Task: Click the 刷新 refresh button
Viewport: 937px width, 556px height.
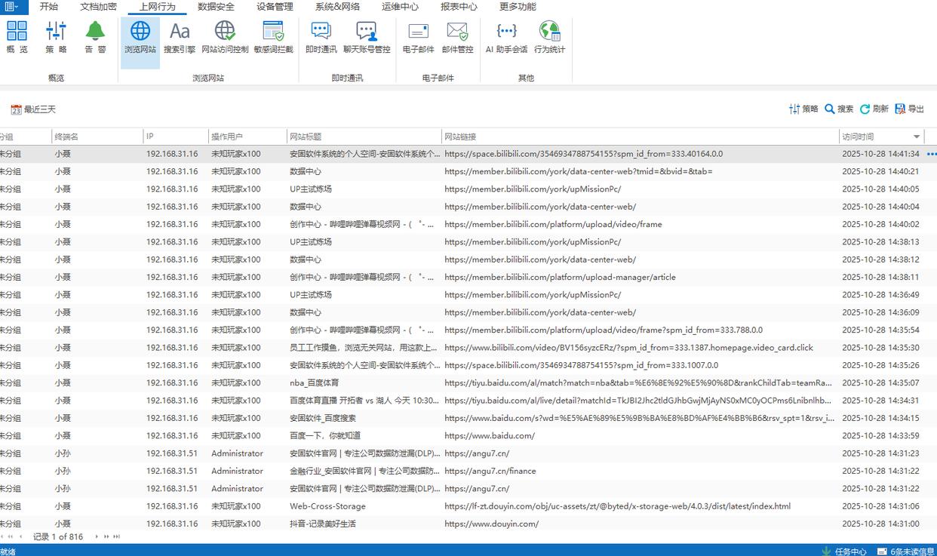Action: tap(874, 109)
